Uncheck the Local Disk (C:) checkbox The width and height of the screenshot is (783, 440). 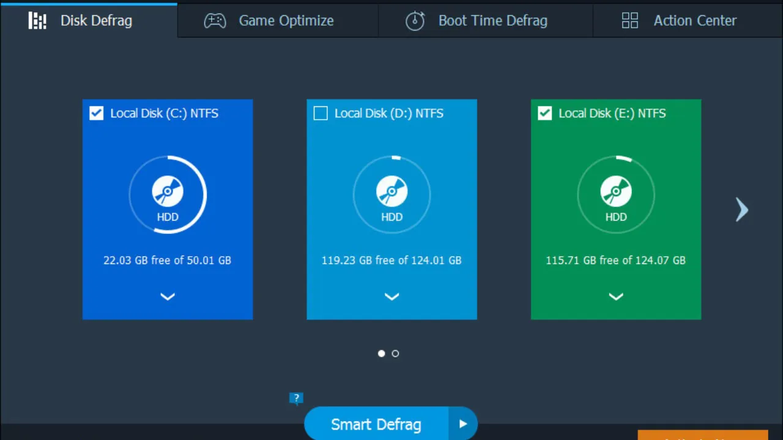pos(97,113)
